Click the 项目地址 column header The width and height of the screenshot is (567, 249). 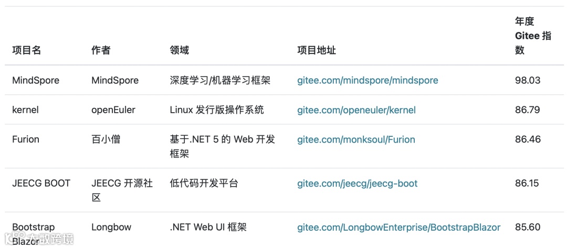click(x=317, y=50)
